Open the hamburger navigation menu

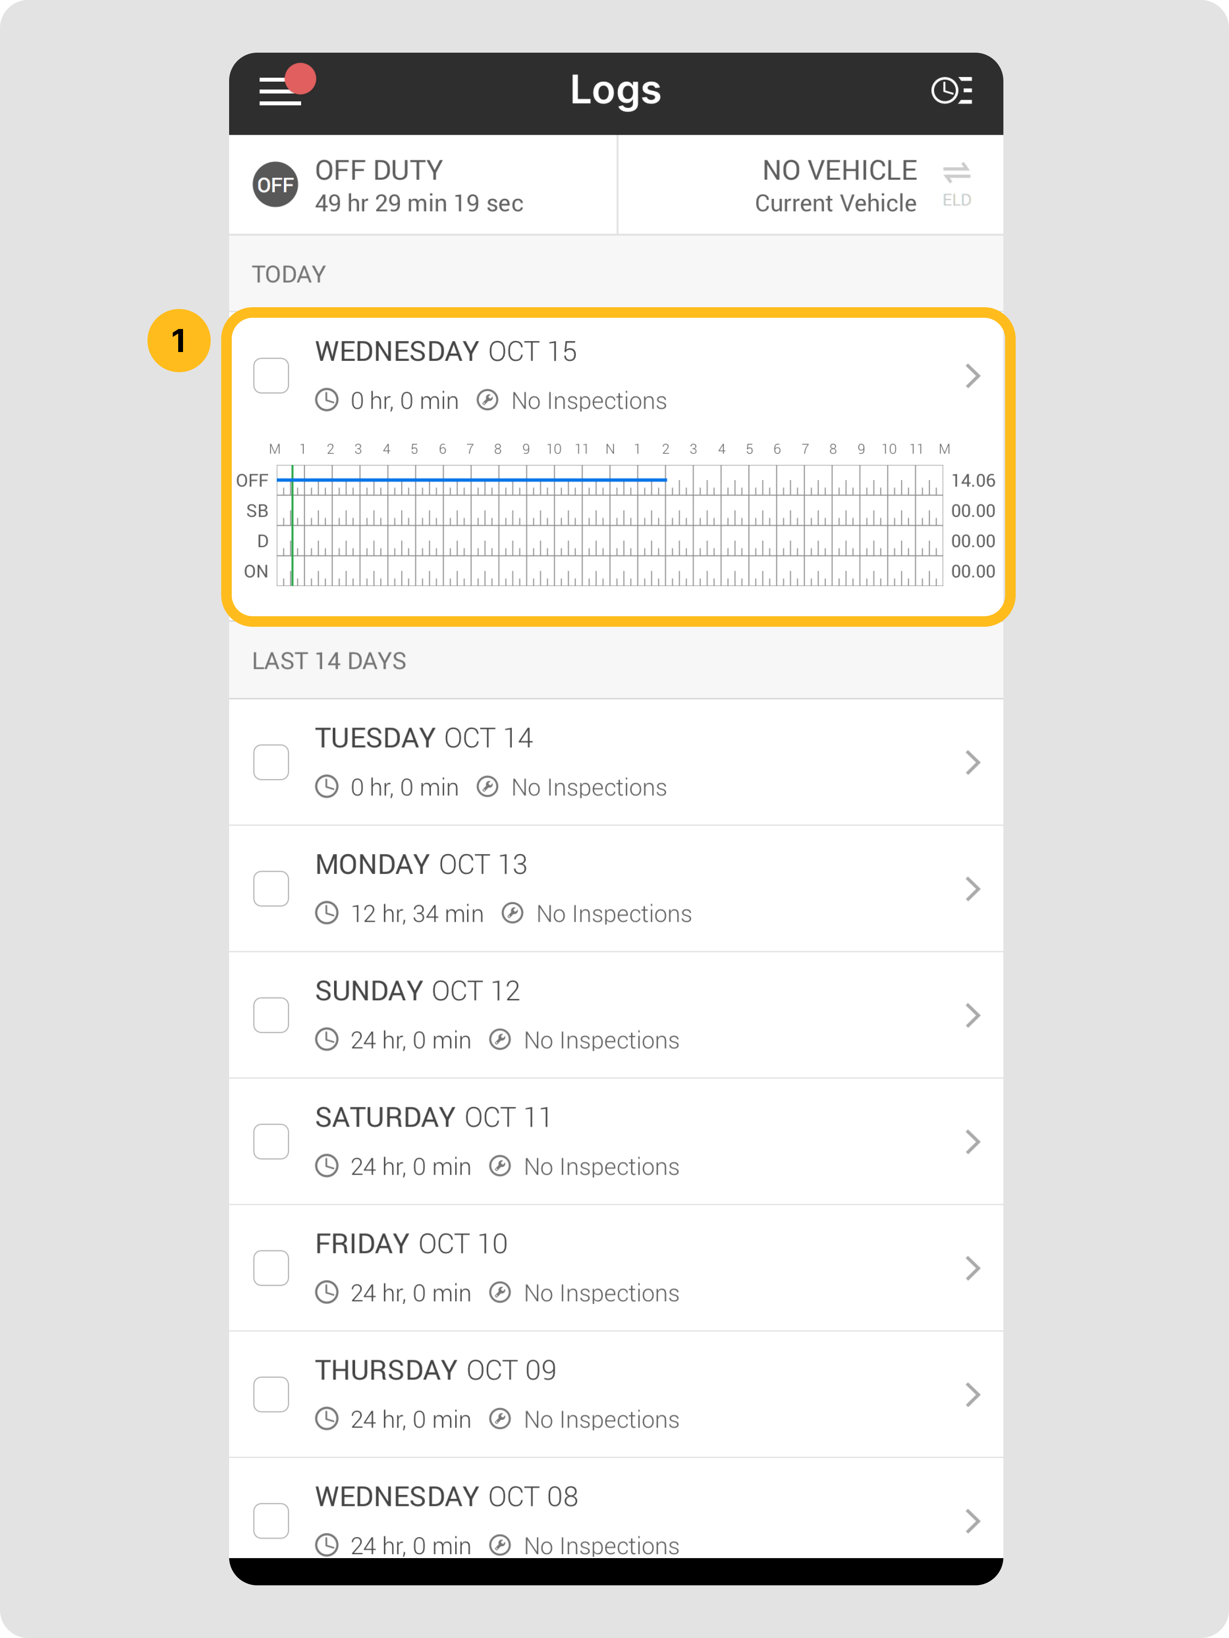[280, 91]
